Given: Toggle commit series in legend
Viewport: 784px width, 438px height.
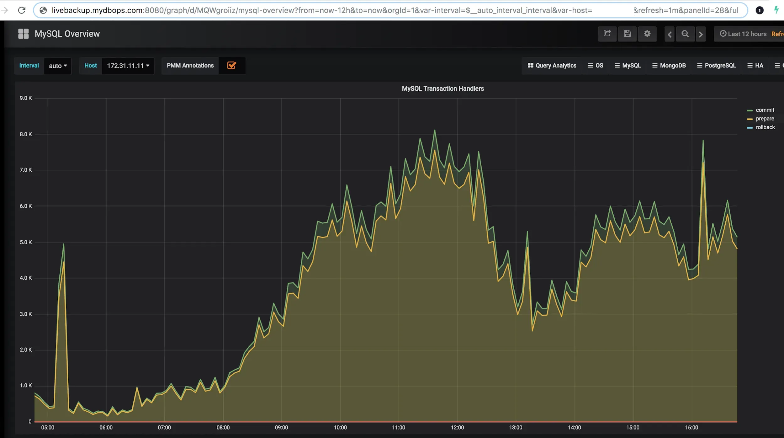Looking at the screenshot, I should pos(765,110).
